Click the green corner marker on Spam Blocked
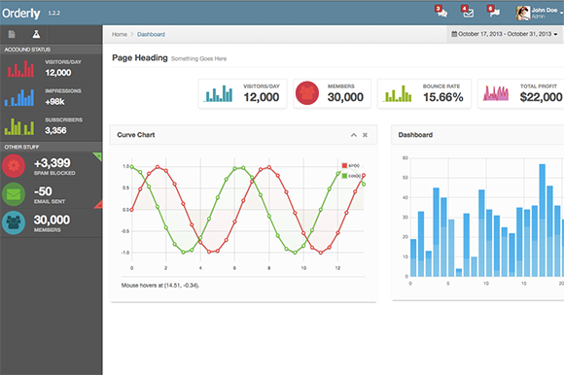The image size is (564, 375). tap(98, 155)
